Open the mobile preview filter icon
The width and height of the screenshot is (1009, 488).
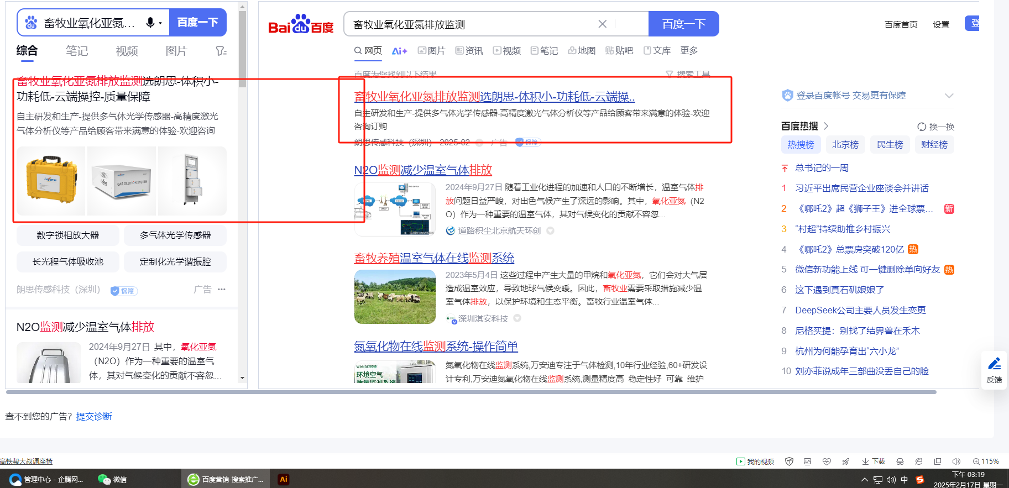pyautogui.click(x=221, y=51)
